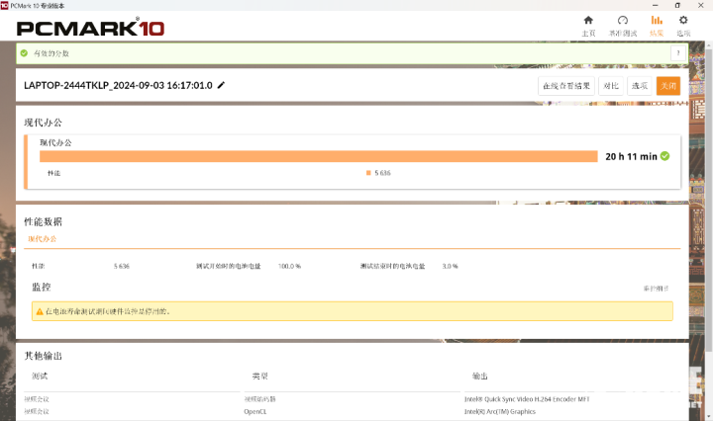Viewport: 713px width, 421px height.
Task: Click the yellow hardware monitoring warning banner
Action: [353, 311]
